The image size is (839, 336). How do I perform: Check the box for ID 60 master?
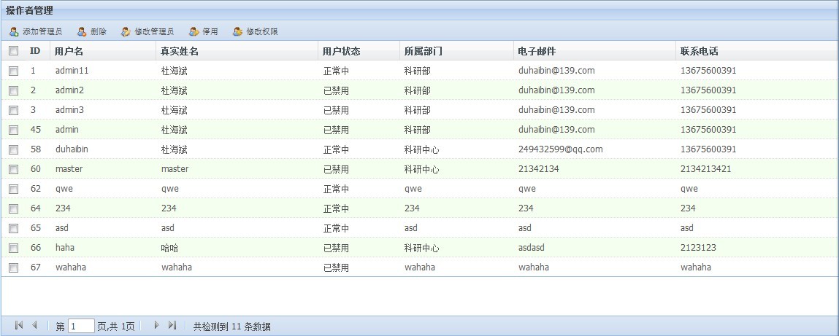click(x=14, y=169)
